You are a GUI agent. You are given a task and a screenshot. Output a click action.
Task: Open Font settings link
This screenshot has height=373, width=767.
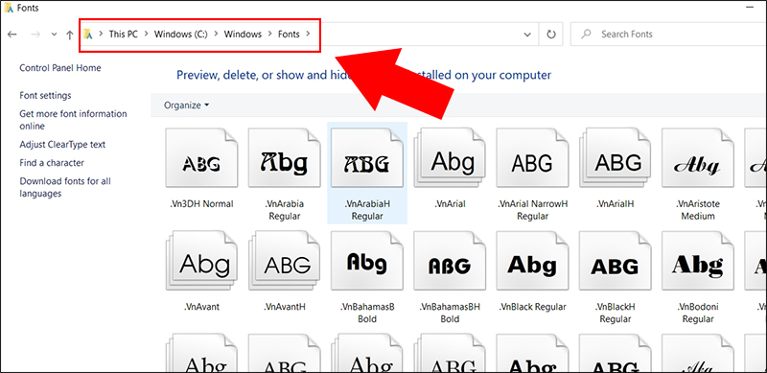[45, 96]
